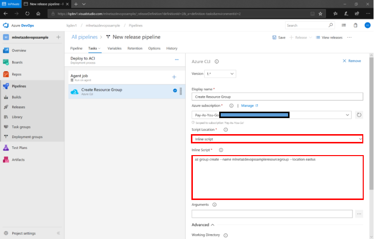Open the Azure subscription dropdown
374x239 pixels.
(271, 115)
